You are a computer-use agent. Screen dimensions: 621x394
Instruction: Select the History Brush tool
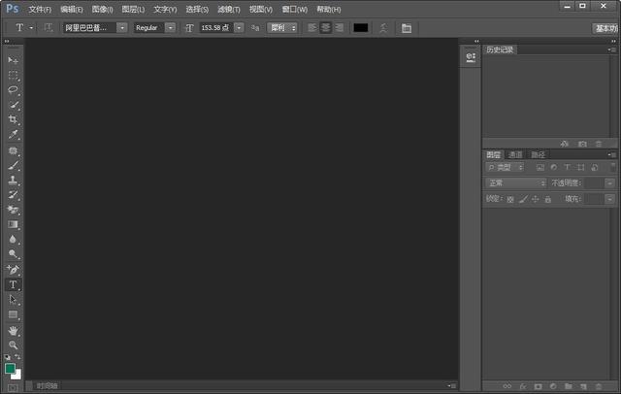(x=13, y=195)
